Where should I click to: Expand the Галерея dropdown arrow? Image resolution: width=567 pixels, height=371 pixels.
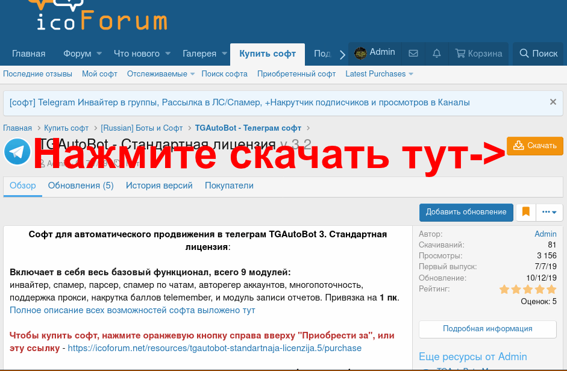point(224,54)
